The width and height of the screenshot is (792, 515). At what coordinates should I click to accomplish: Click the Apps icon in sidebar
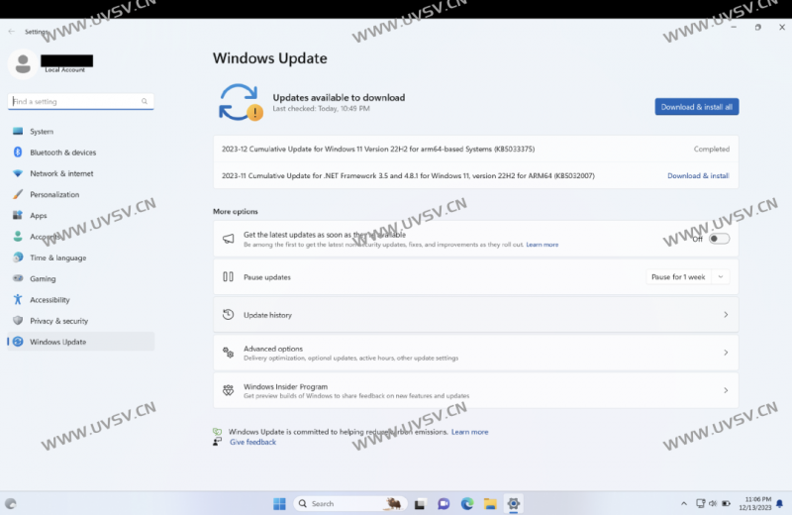tap(18, 215)
